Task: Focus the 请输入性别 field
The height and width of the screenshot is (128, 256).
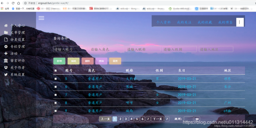Action: (x=180, y=49)
